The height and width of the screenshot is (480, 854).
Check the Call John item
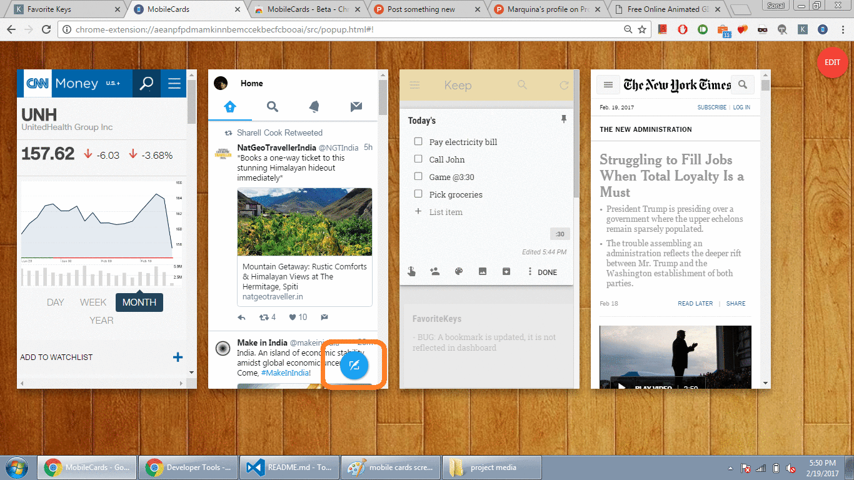tap(418, 159)
